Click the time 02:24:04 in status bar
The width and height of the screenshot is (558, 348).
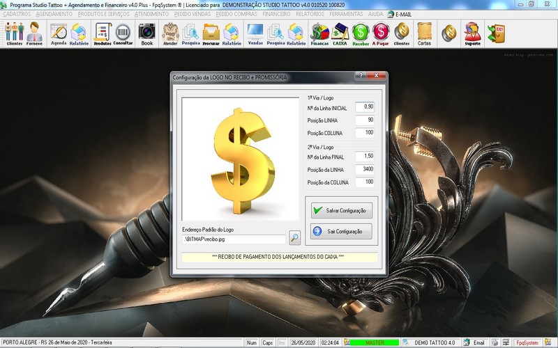pos(330,342)
